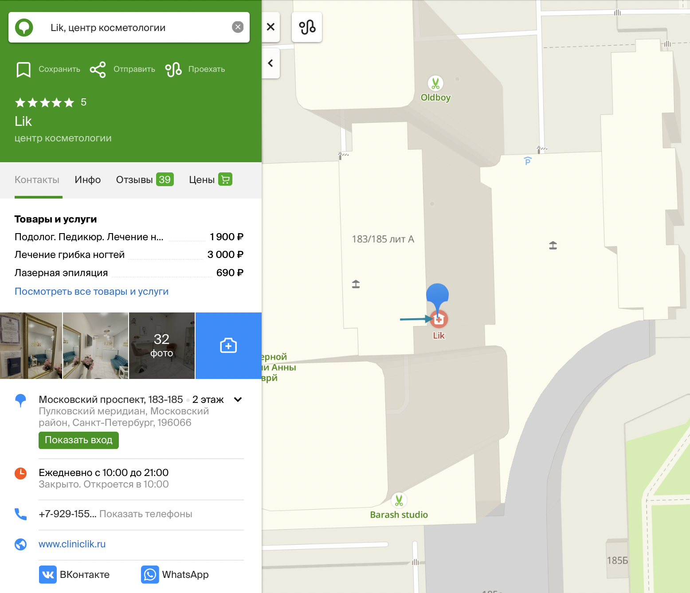Click the 'Oldboy' map label text
This screenshot has height=593, width=690.
(x=435, y=98)
